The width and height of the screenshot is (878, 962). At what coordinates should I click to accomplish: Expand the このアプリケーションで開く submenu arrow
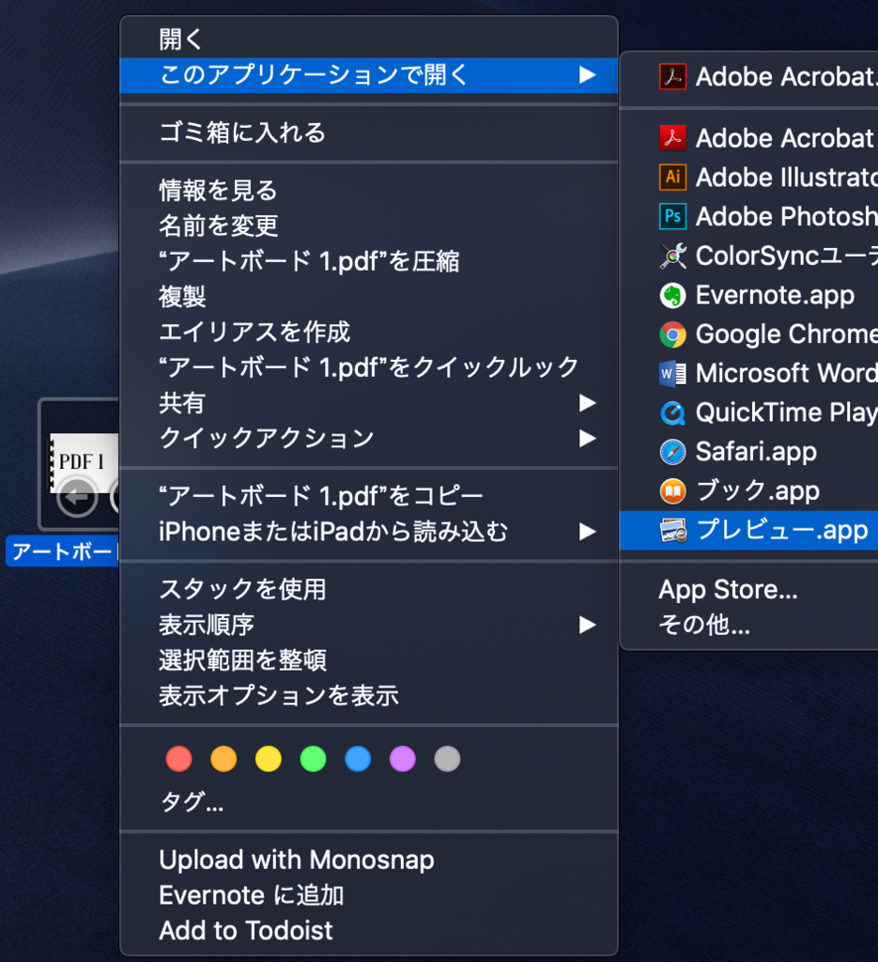tap(588, 75)
